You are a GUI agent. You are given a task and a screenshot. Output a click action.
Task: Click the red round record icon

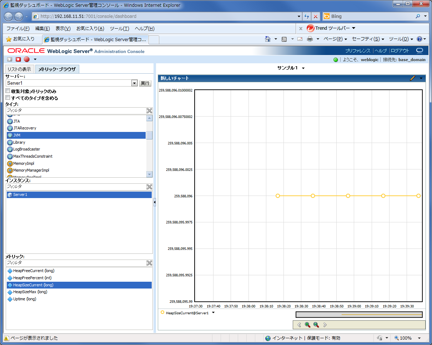click(27, 59)
